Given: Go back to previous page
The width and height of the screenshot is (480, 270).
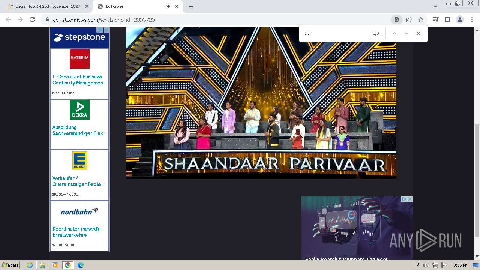Looking at the screenshot, I should tap(8, 19).
